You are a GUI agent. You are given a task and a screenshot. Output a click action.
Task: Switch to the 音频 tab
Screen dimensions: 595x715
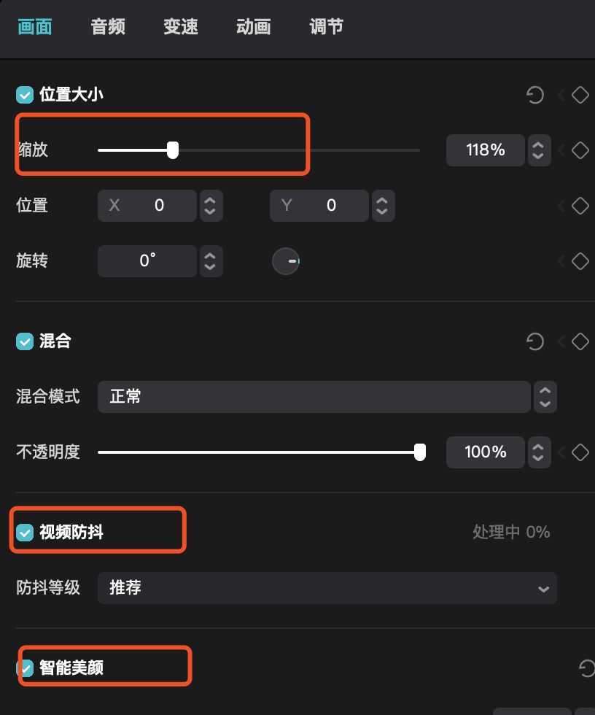[x=108, y=28]
